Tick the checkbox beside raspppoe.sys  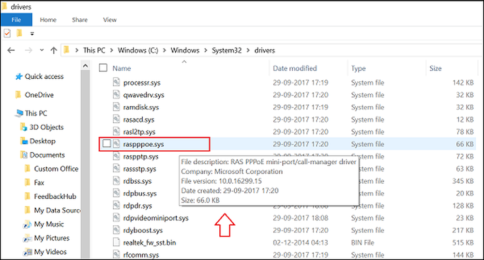tap(106, 144)
